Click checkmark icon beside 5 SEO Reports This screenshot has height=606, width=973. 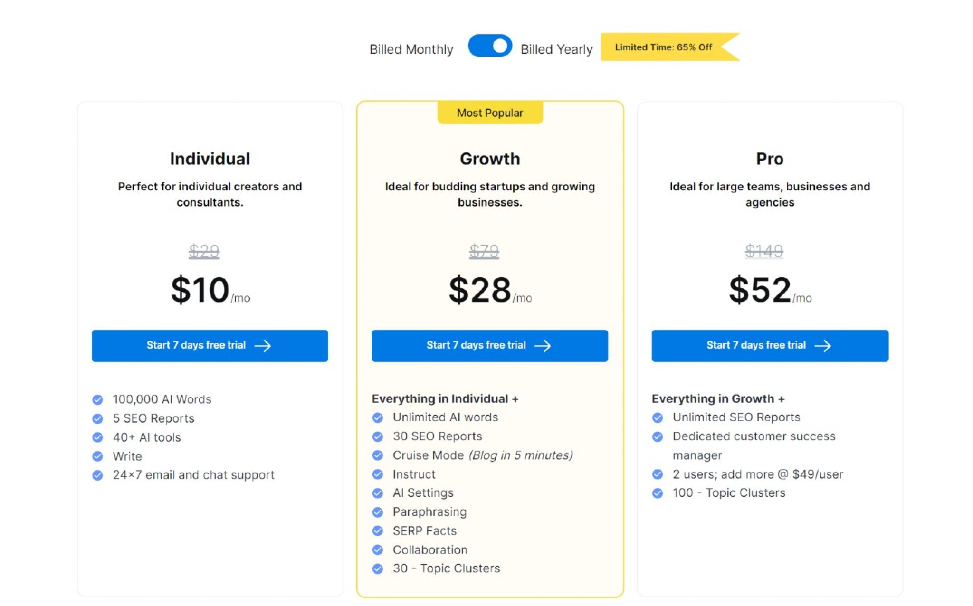click(x=97, y=419)
